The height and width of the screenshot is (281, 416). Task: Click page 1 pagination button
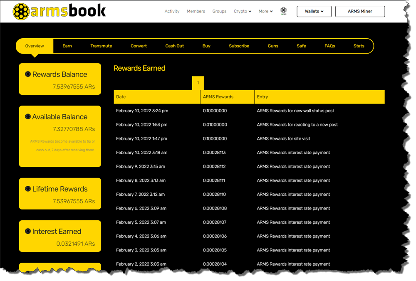click(198, 83)
